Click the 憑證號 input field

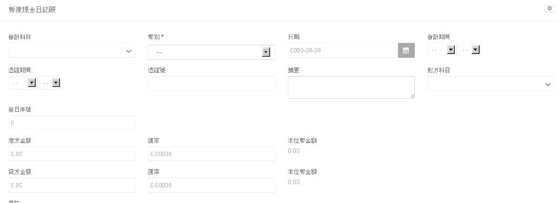point(212,83)
